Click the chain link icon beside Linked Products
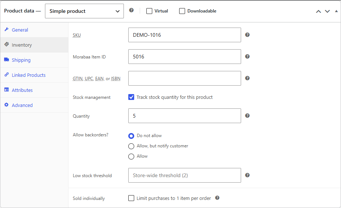 tap(7, 75)
